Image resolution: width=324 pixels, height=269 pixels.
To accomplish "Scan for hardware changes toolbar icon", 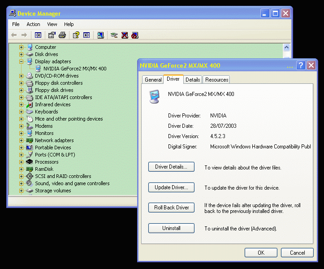I will [100, 35].
